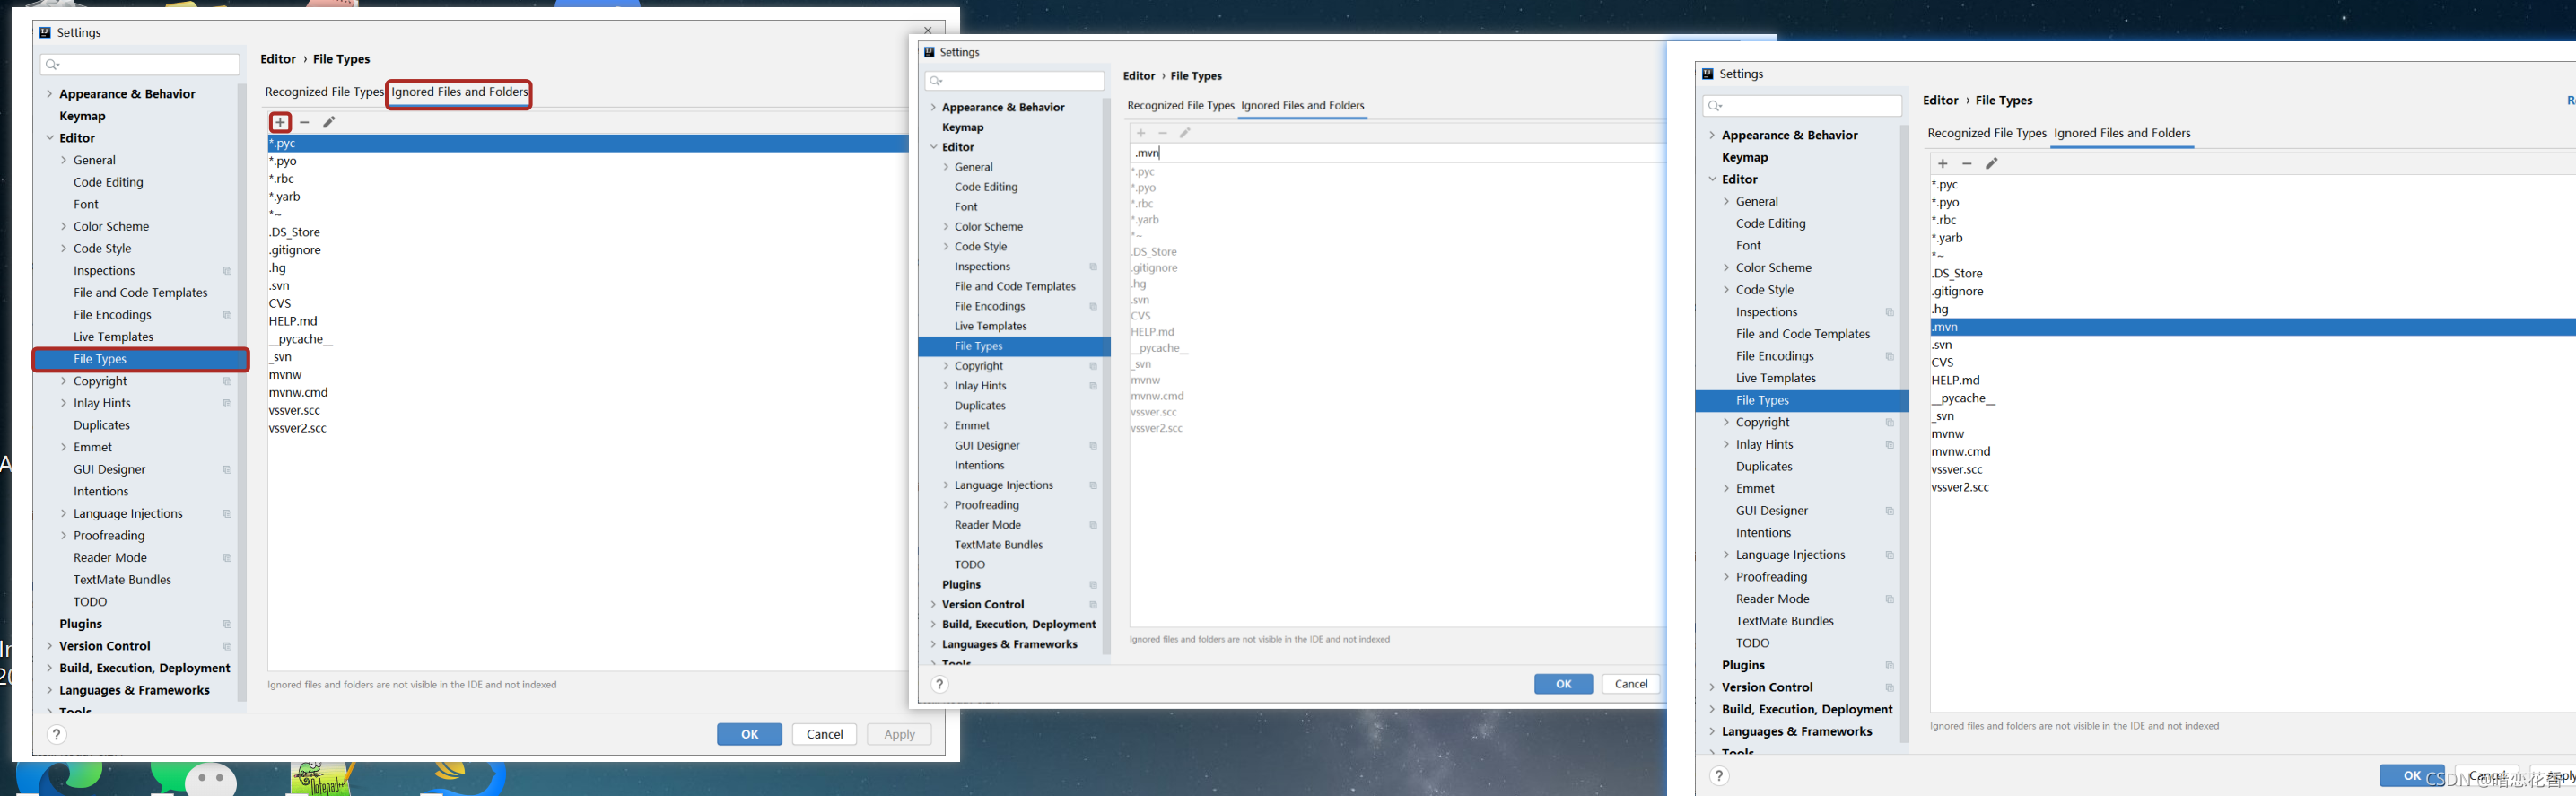Viewport: 2576px width, 796px height.
Task: Click the edit pencil icon in rightmost Settings dialog
Action: coord(1991,164)
